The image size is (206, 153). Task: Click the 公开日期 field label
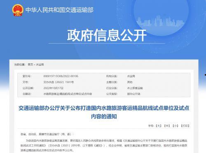28,88
